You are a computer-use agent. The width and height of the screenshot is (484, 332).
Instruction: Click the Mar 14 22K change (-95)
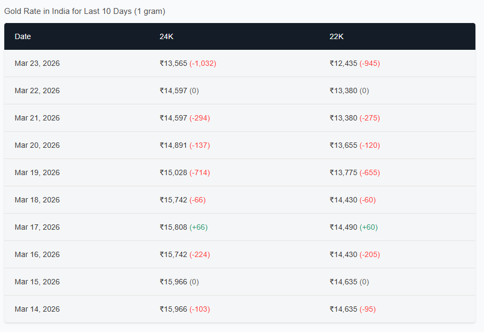[x=368, y=309]
